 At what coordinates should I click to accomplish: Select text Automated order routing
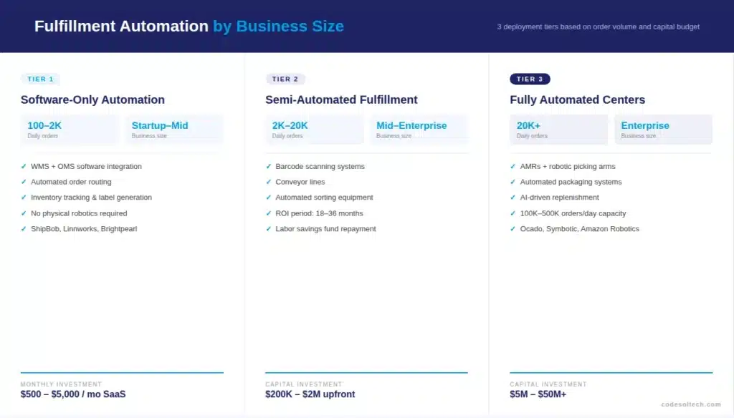click(71, 182)
